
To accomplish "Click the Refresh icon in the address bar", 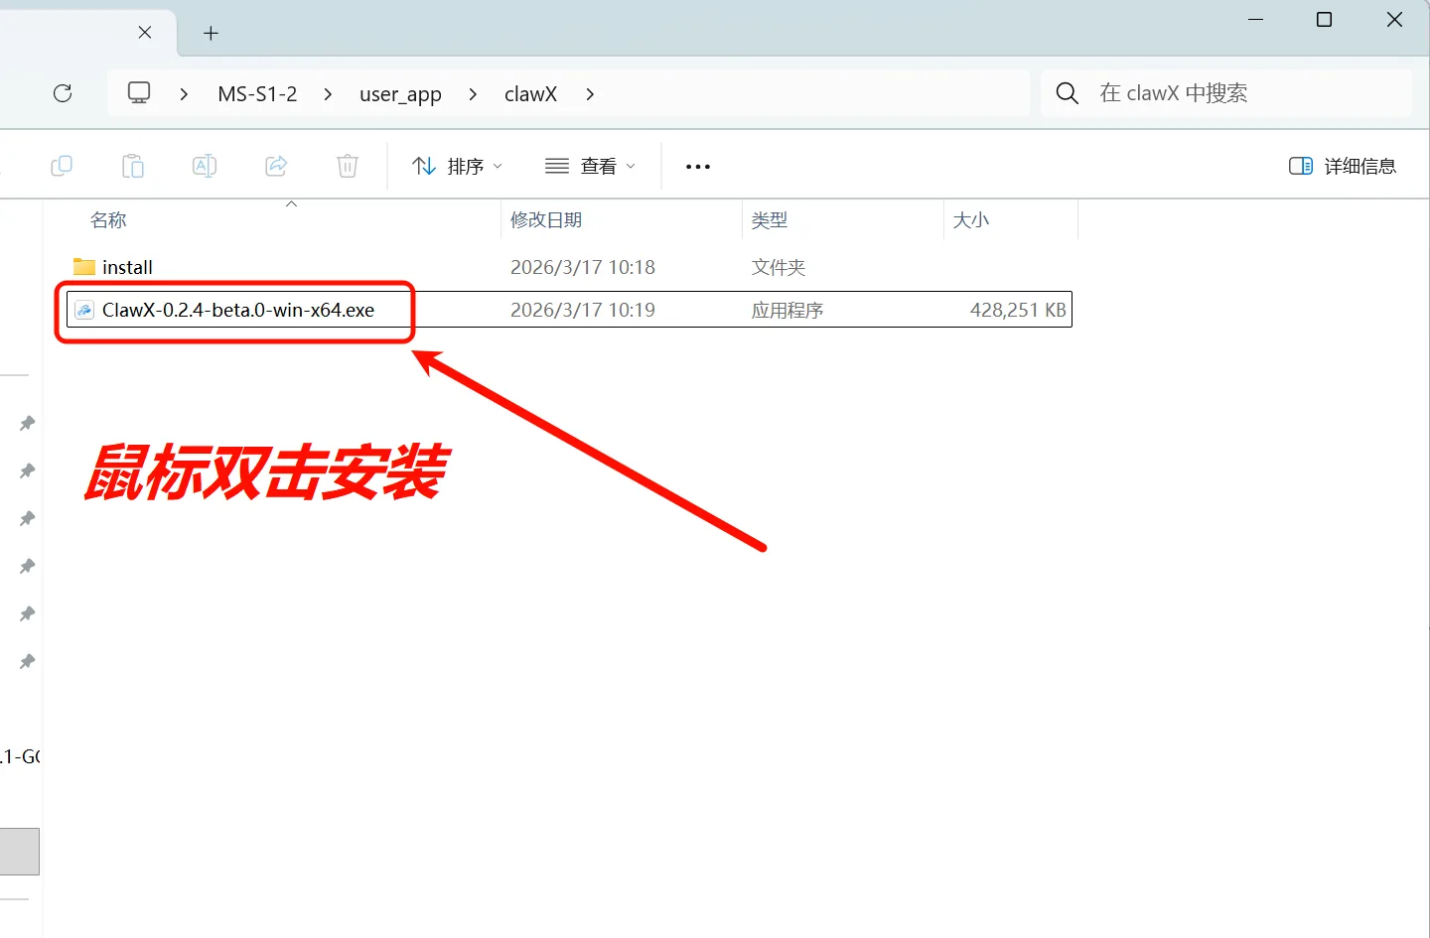I will coord(63,93).
